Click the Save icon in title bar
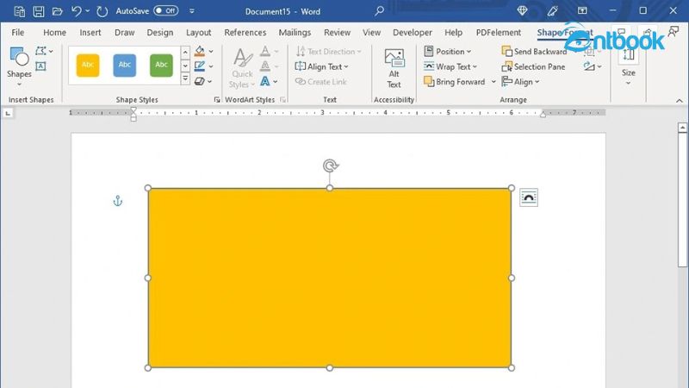 (x=39, y=11)
